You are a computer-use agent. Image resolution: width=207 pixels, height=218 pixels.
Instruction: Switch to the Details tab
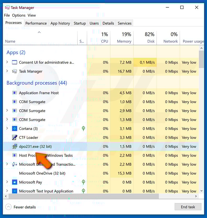coord(108,23)
